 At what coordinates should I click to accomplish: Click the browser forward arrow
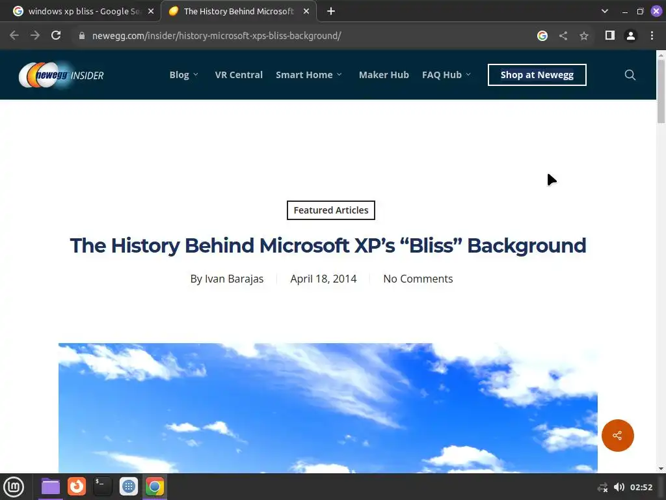(x=35, y=36)
